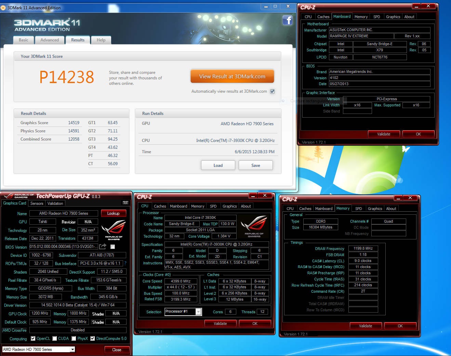Click 'View Result at 3DMark.com' button

[232, 77]
